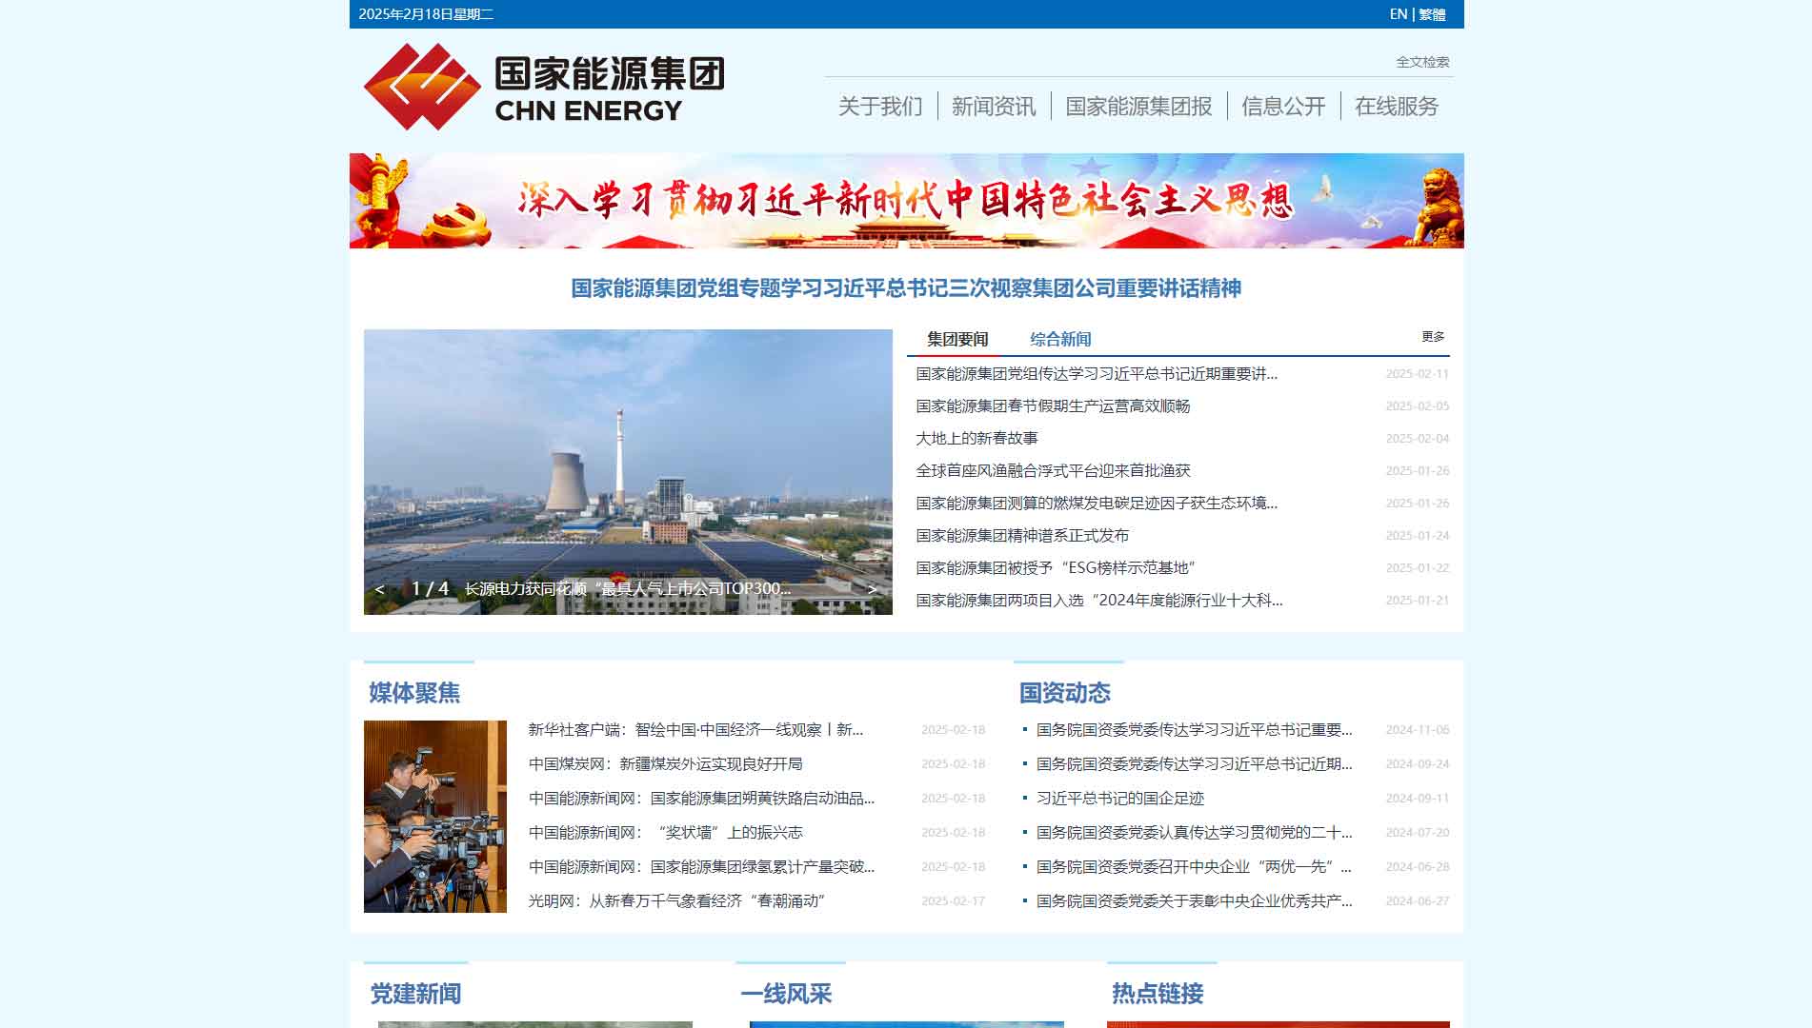Open 中国煤炭网：新疆煤炭外运 article

point(666,764)
